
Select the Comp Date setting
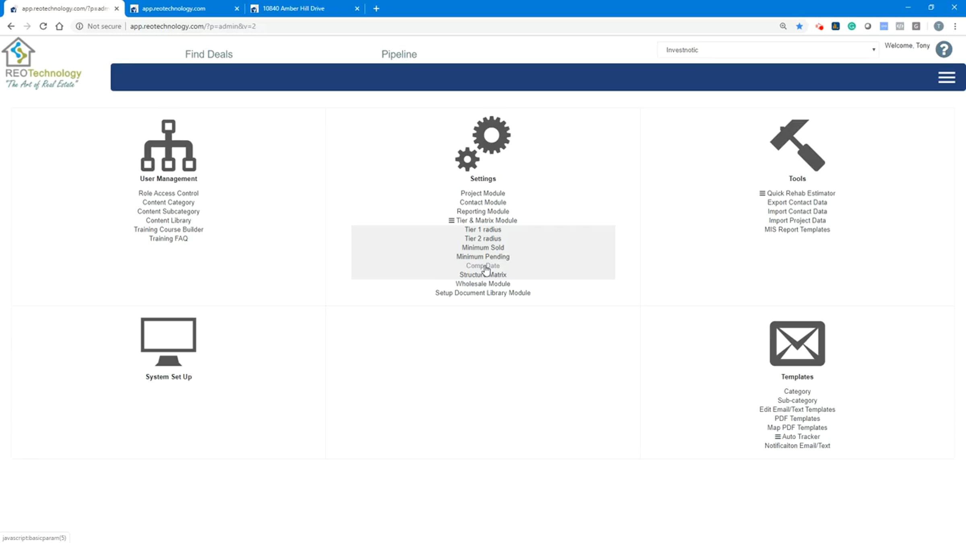pos(483,265)
